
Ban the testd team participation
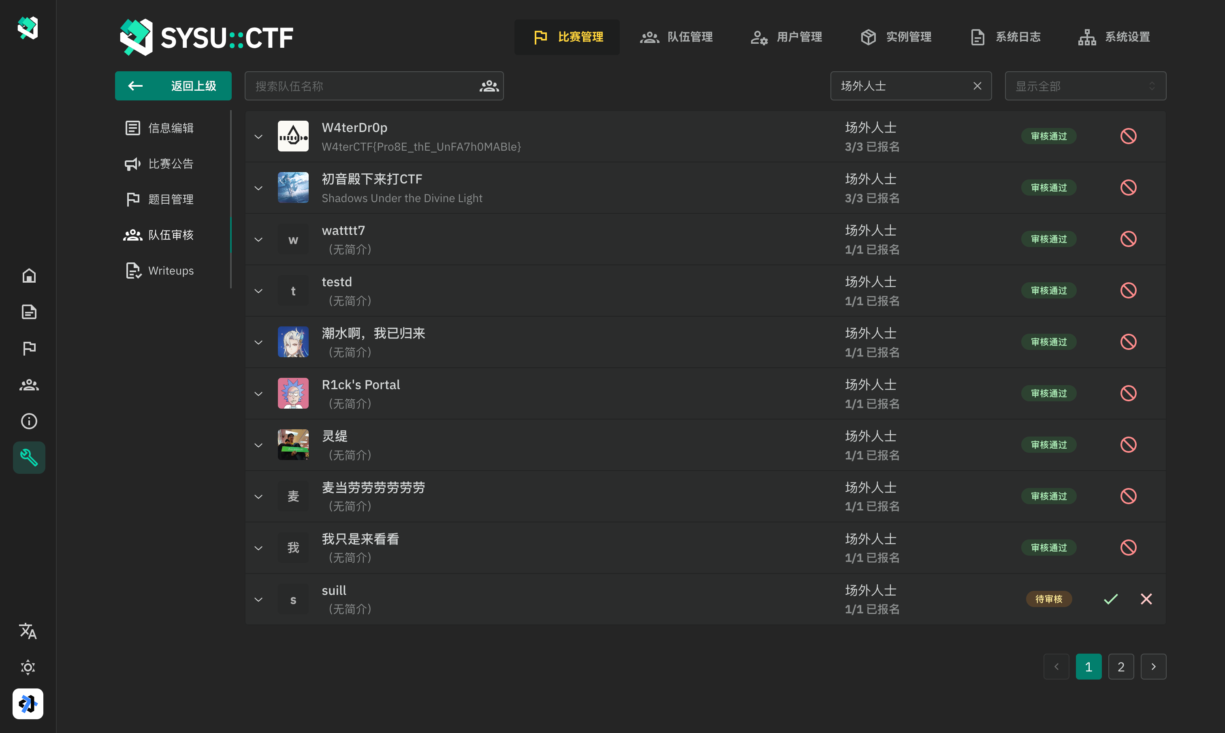[x=1128, y=290]
